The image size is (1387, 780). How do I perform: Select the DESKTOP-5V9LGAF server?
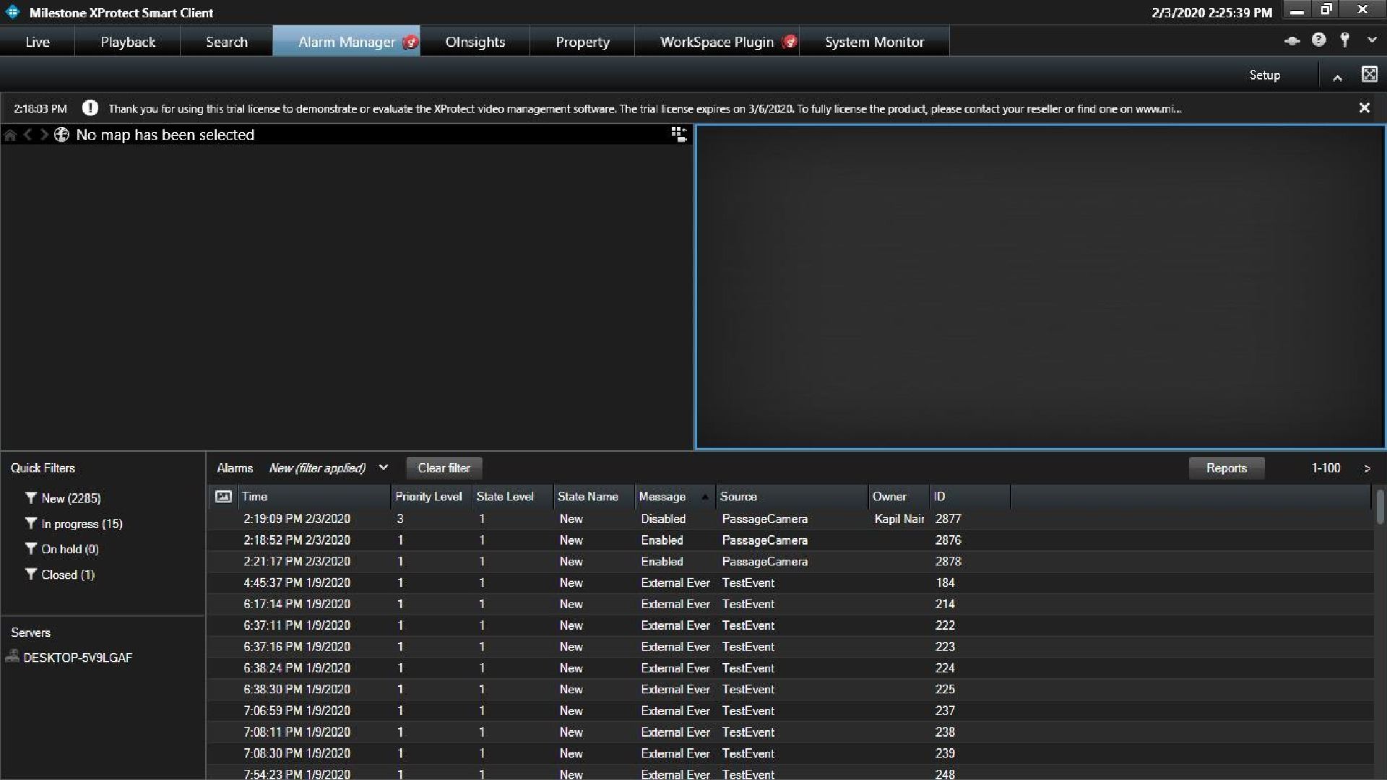[x=69, y=658]
